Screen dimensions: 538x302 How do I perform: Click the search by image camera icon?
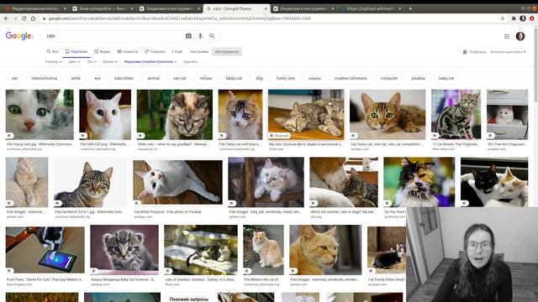point(188,36)
